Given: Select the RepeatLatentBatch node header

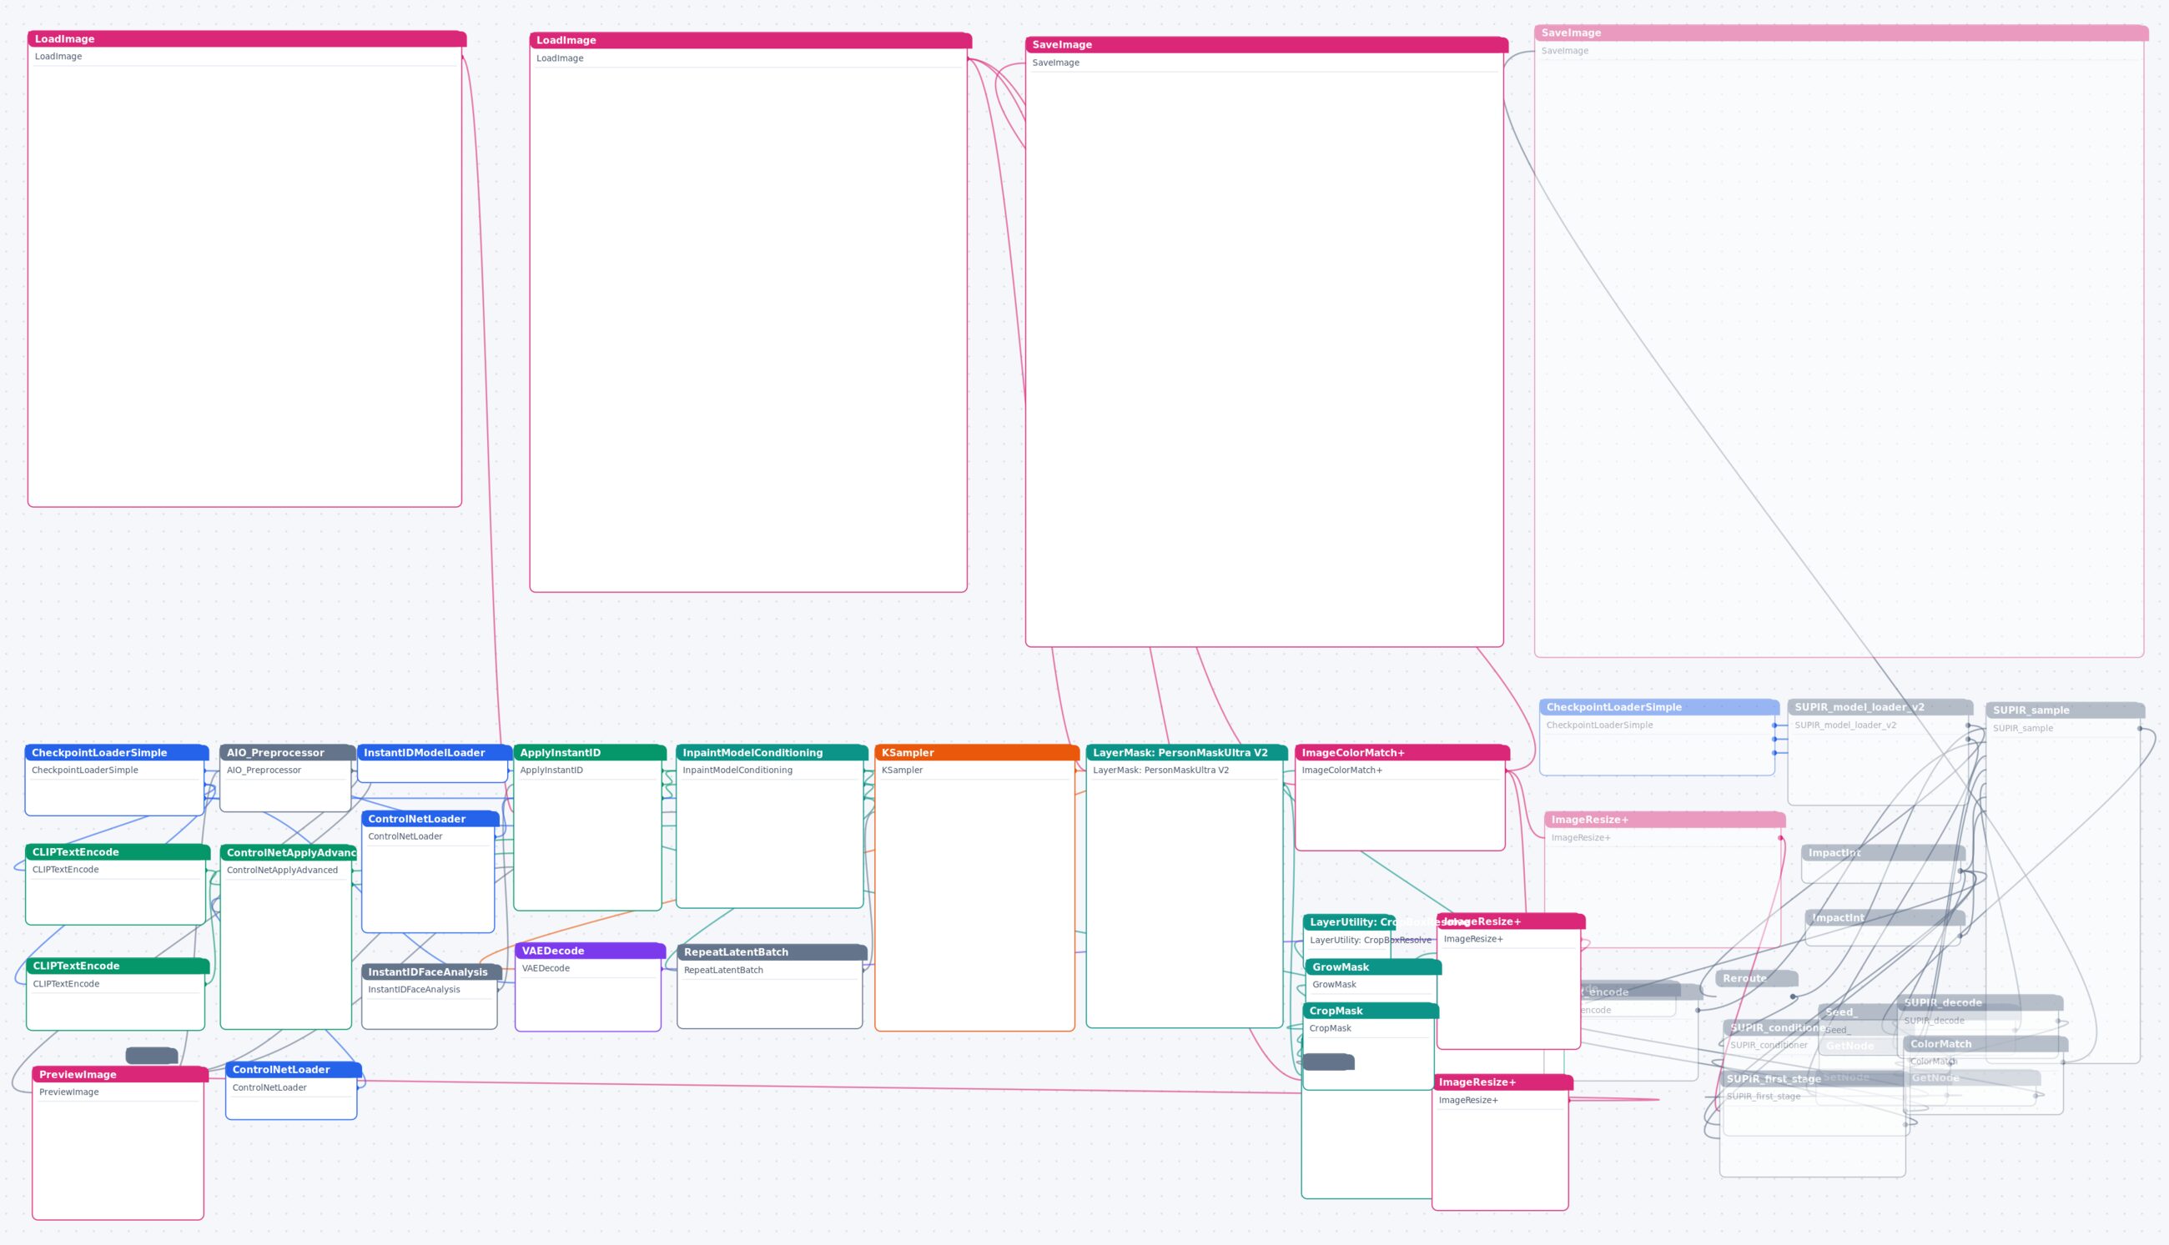Looking at the screenshot, I should [x=771, y=951].
